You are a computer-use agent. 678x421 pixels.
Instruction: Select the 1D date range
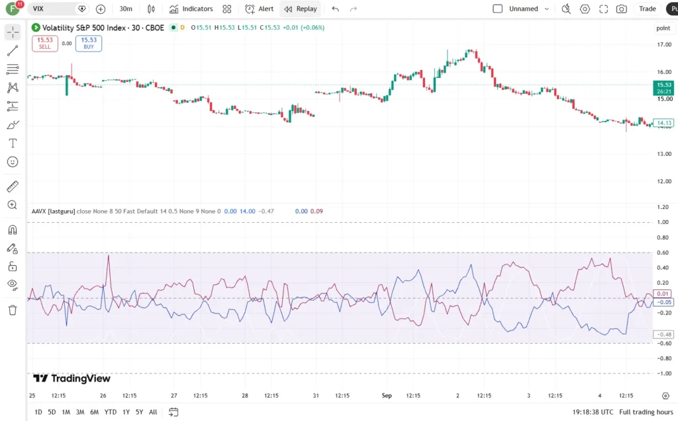click(x=38, y=412)
